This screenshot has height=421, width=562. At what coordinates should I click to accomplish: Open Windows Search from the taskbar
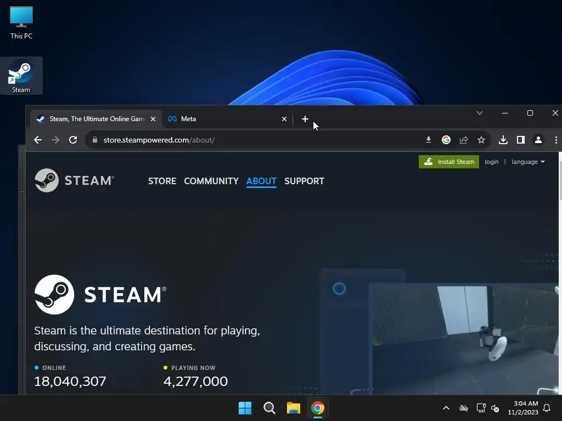click(269, 408)
